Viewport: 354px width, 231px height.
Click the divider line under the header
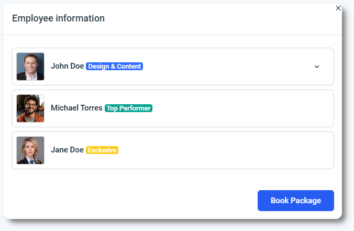tap(173, 35)
